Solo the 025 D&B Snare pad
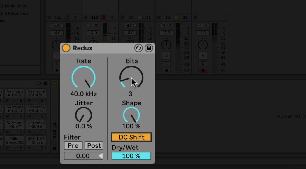Image resolution: width=306 pixels, height=169 pixels. coord(42,148)
